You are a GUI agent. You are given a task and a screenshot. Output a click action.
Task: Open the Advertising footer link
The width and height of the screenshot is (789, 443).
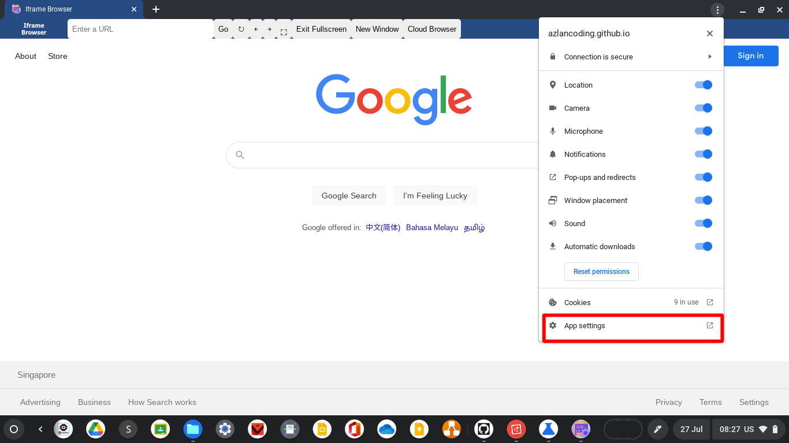pyautogui.click(x=40, y=402)
